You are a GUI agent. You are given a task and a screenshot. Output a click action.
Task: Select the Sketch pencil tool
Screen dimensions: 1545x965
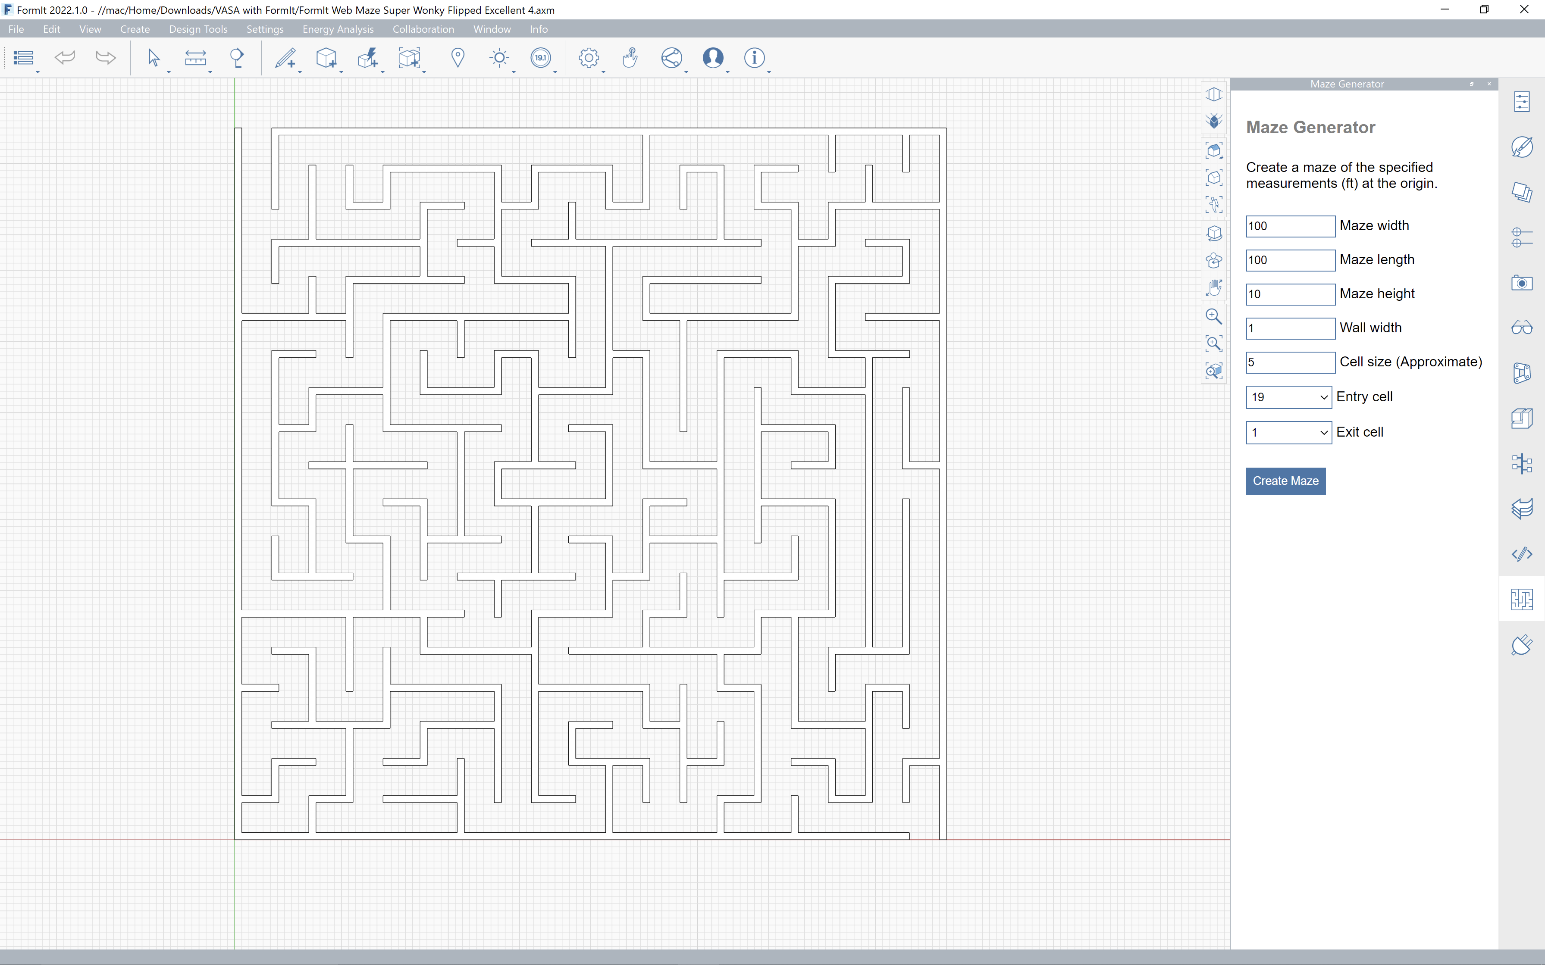[x=285, y=58]
